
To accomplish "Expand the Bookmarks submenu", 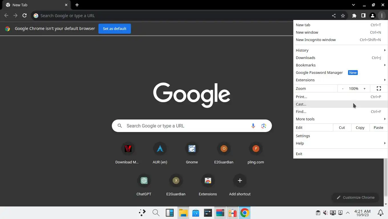I will pyautogui.click(x=340, y=65).
